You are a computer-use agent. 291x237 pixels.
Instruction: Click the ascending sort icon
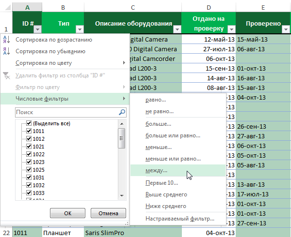click(x=6, y=40)
